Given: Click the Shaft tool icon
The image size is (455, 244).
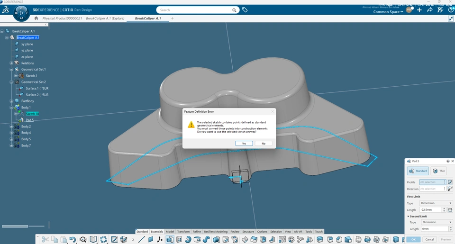Looking at the screenshot, I should (188, 239).
